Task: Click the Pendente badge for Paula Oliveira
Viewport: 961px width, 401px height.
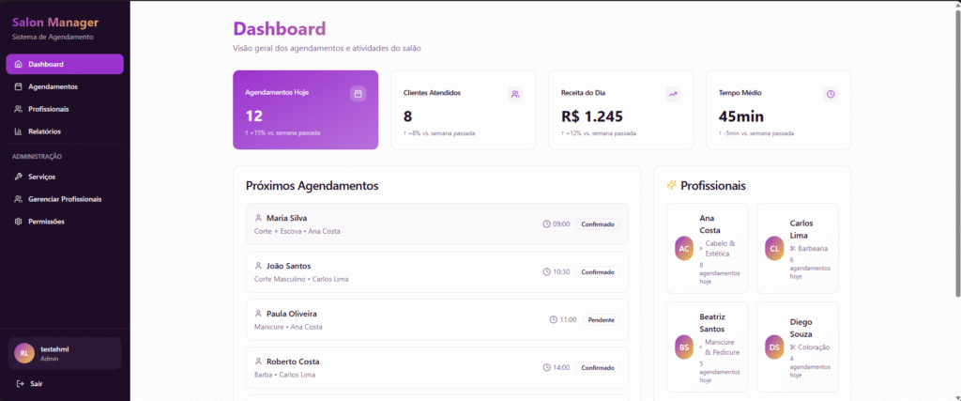Action: (602, 319)
